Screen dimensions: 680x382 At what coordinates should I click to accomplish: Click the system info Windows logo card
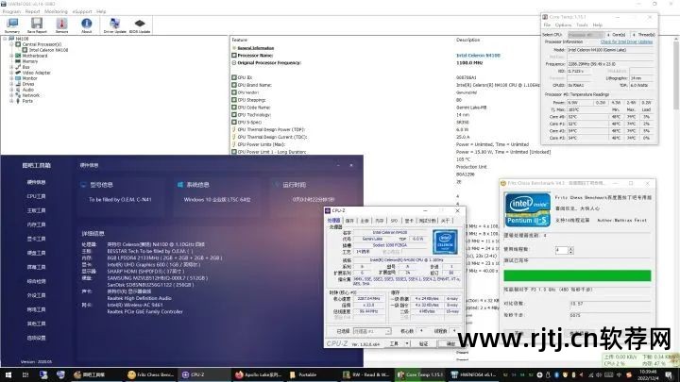(x=180, y=185)
